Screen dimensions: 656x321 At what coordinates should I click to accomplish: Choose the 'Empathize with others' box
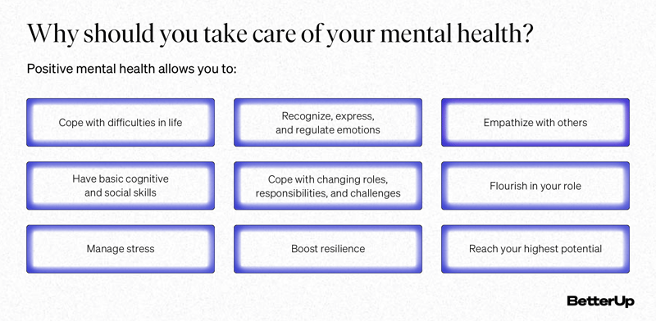535,123
